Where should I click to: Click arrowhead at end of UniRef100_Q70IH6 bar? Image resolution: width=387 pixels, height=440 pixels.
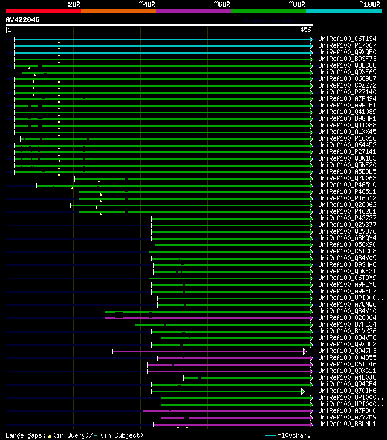pos(303,391)
